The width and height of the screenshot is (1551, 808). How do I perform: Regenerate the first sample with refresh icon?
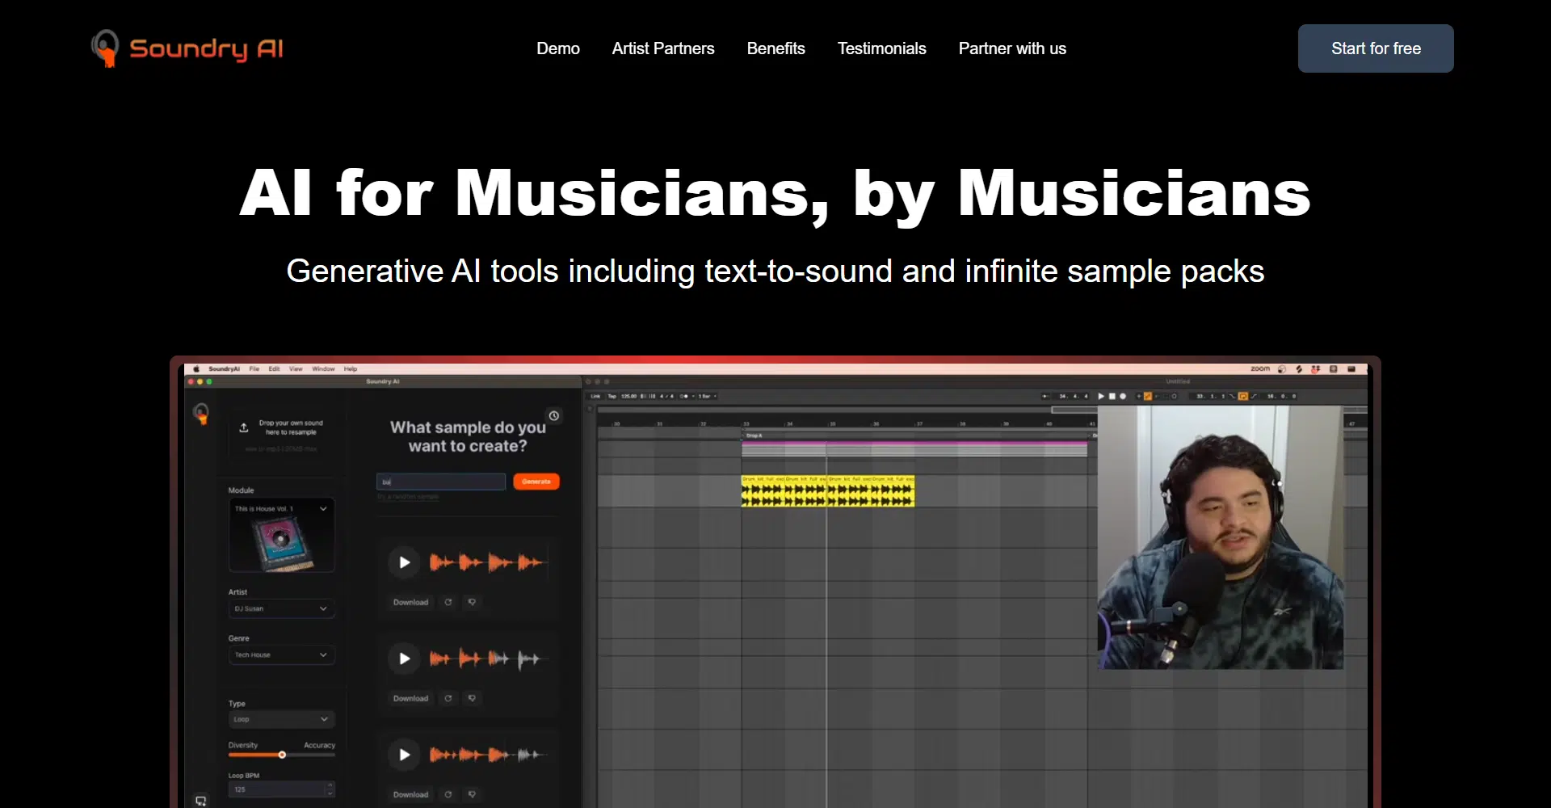[x=448, y=602]
